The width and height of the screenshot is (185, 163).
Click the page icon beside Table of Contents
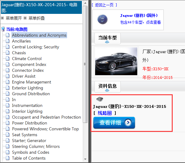click(x=8, y=158)
